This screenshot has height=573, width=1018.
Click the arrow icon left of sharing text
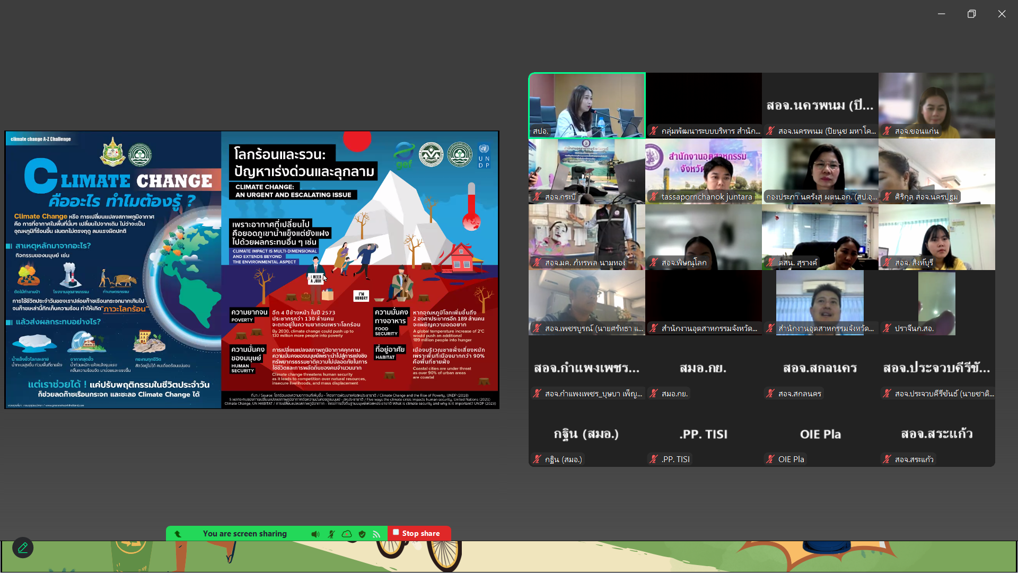tap(178, 534)
